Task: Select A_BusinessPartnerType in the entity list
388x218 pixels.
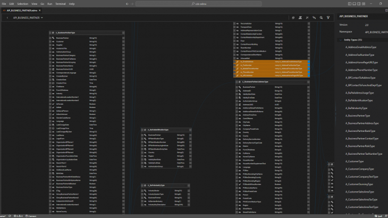Action: click(358, 115)
